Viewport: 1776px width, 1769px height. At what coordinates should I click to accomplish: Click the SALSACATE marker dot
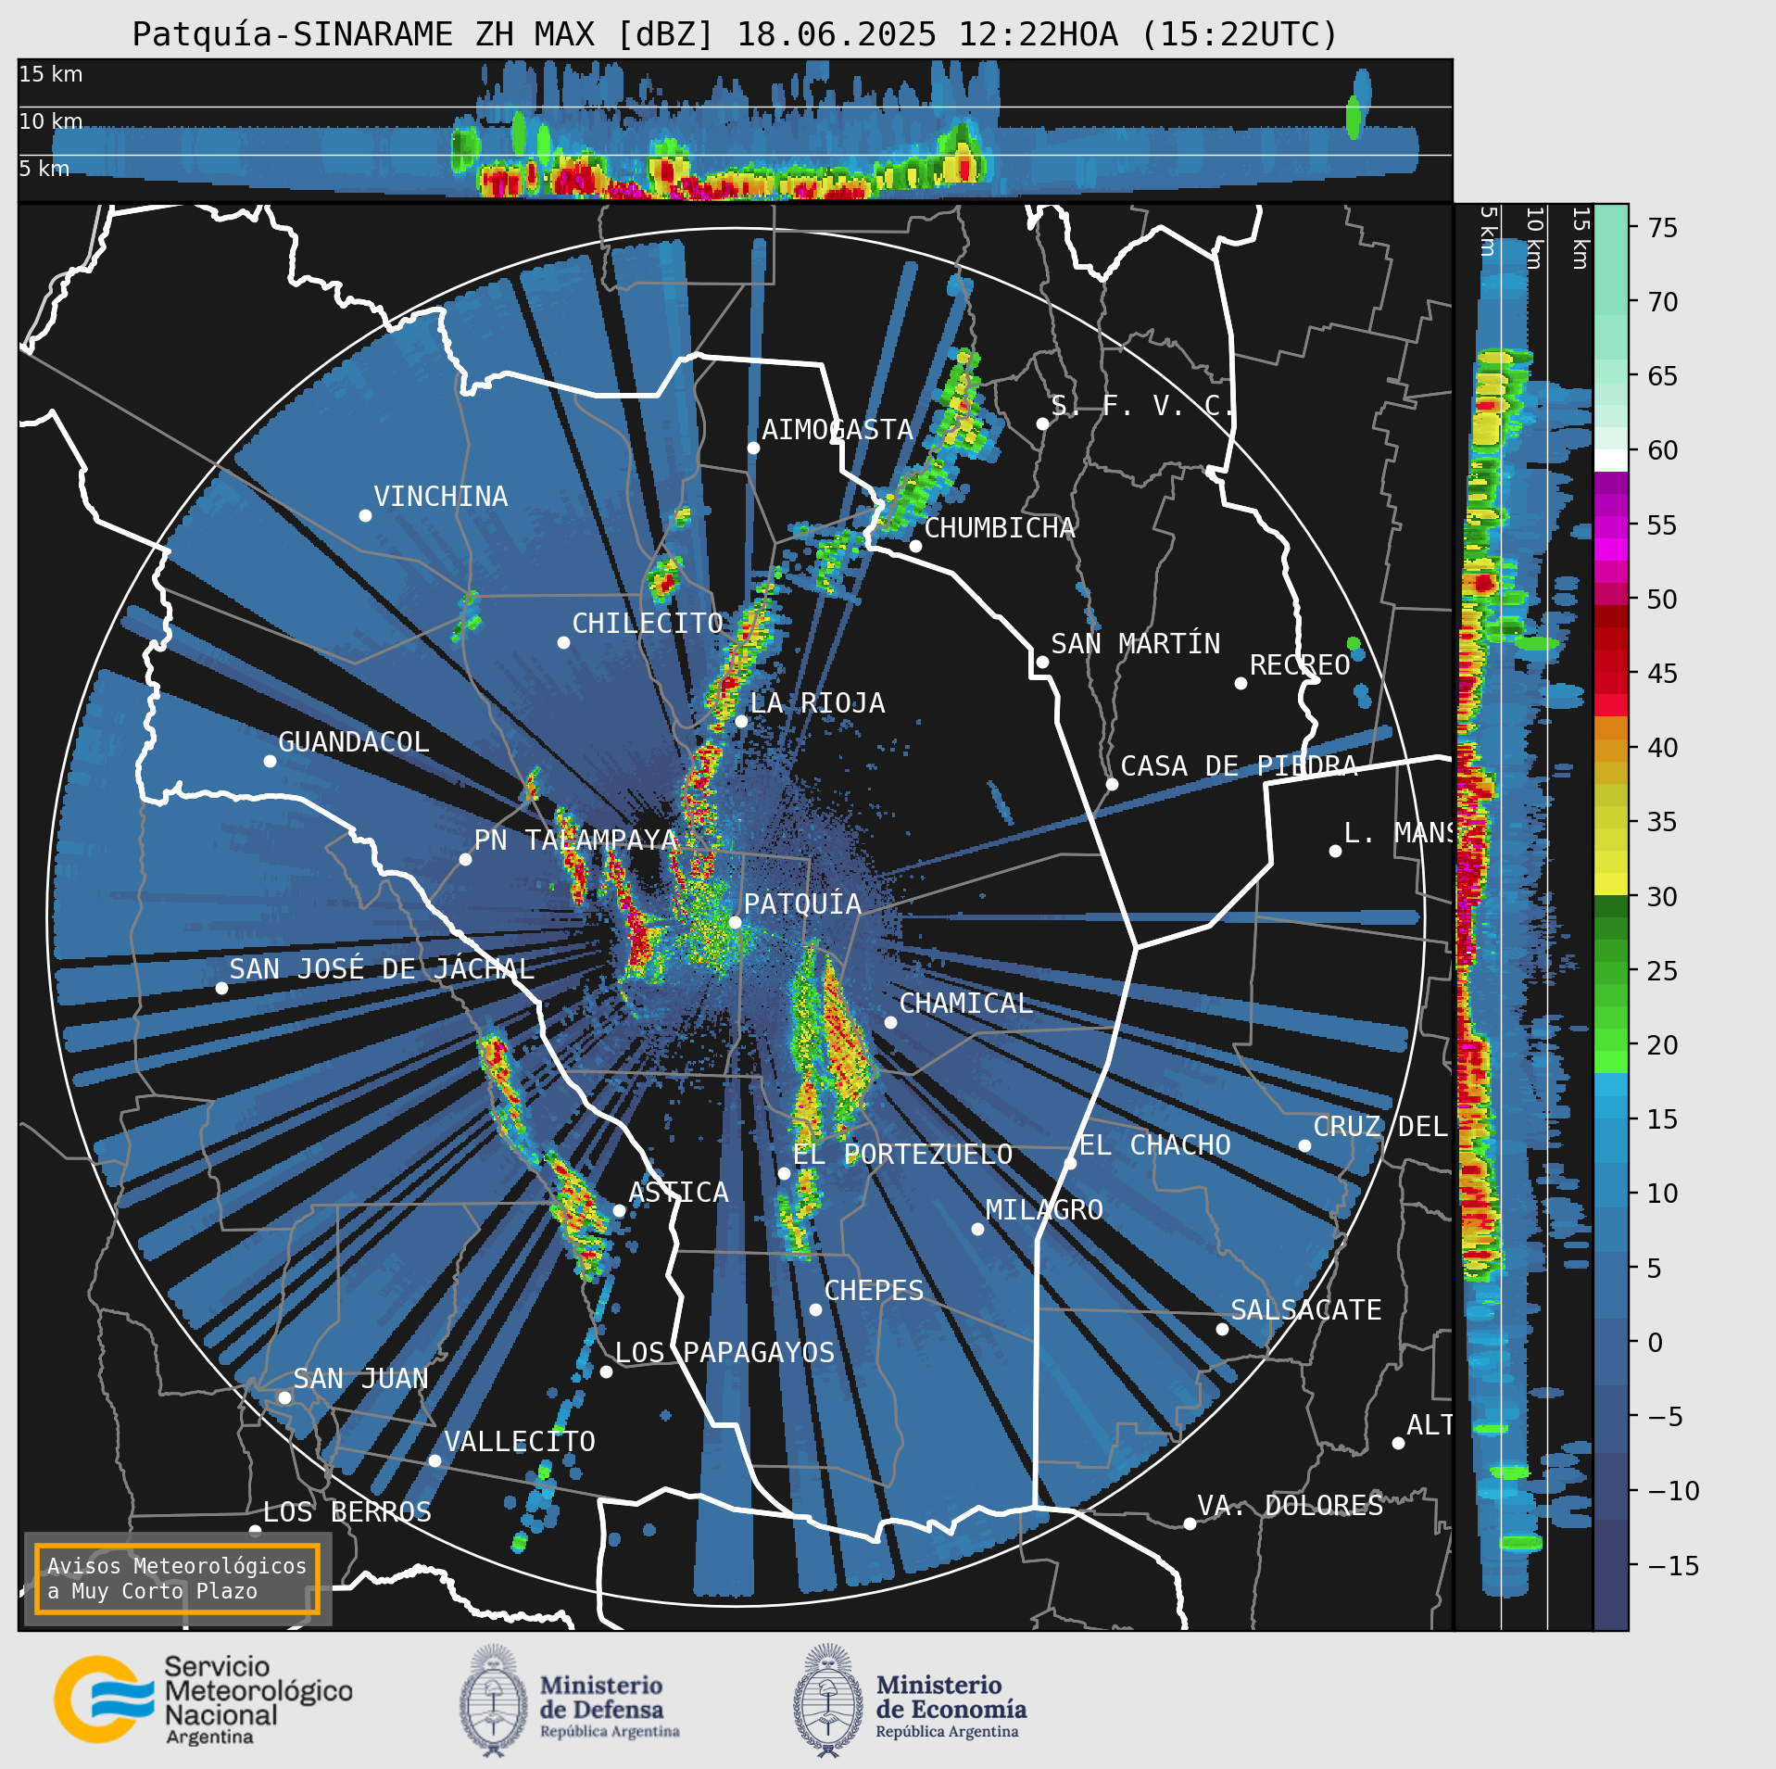(1222, 1329)
